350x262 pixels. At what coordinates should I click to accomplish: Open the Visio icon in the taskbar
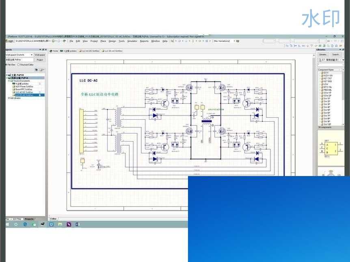(x=78, y=225)
